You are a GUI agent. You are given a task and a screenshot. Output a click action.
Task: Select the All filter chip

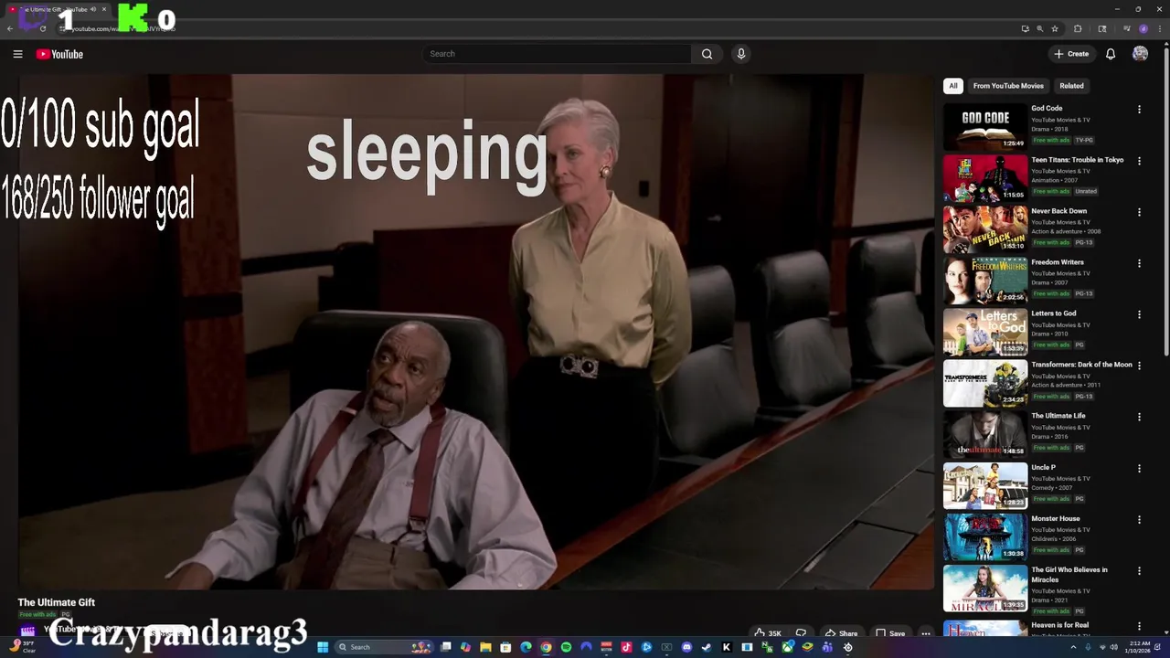(953, 86)
